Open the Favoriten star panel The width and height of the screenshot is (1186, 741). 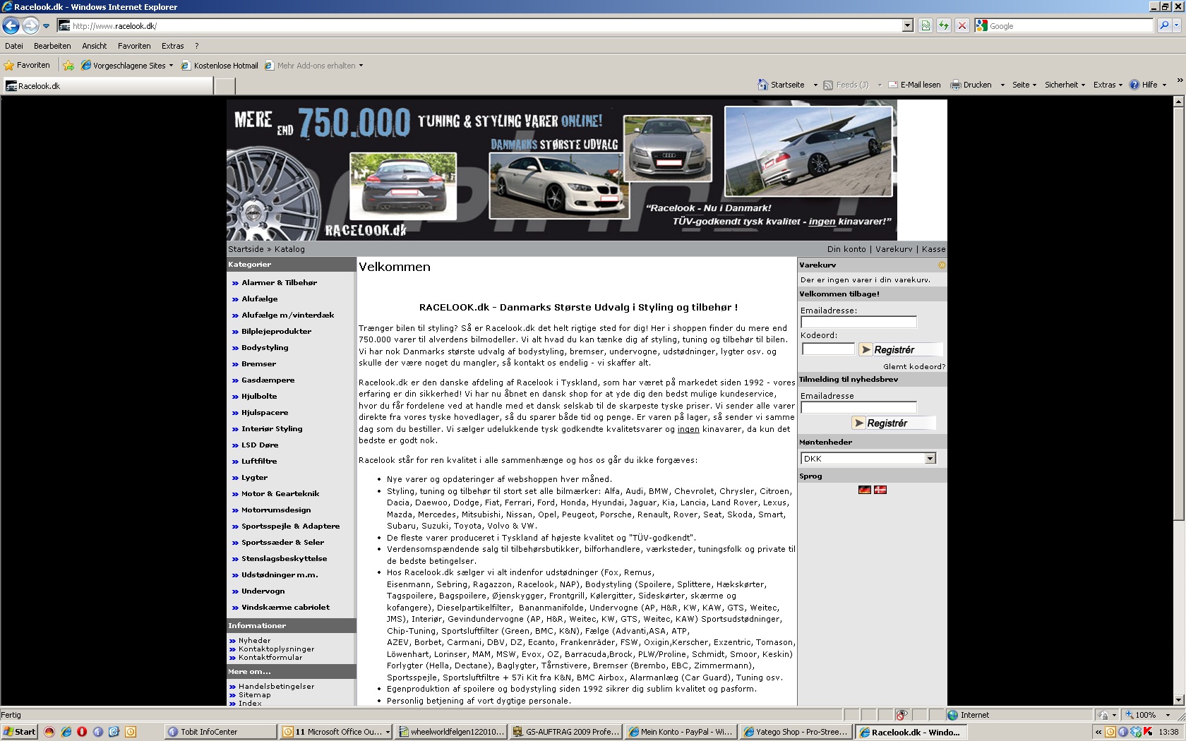[27, 66]
